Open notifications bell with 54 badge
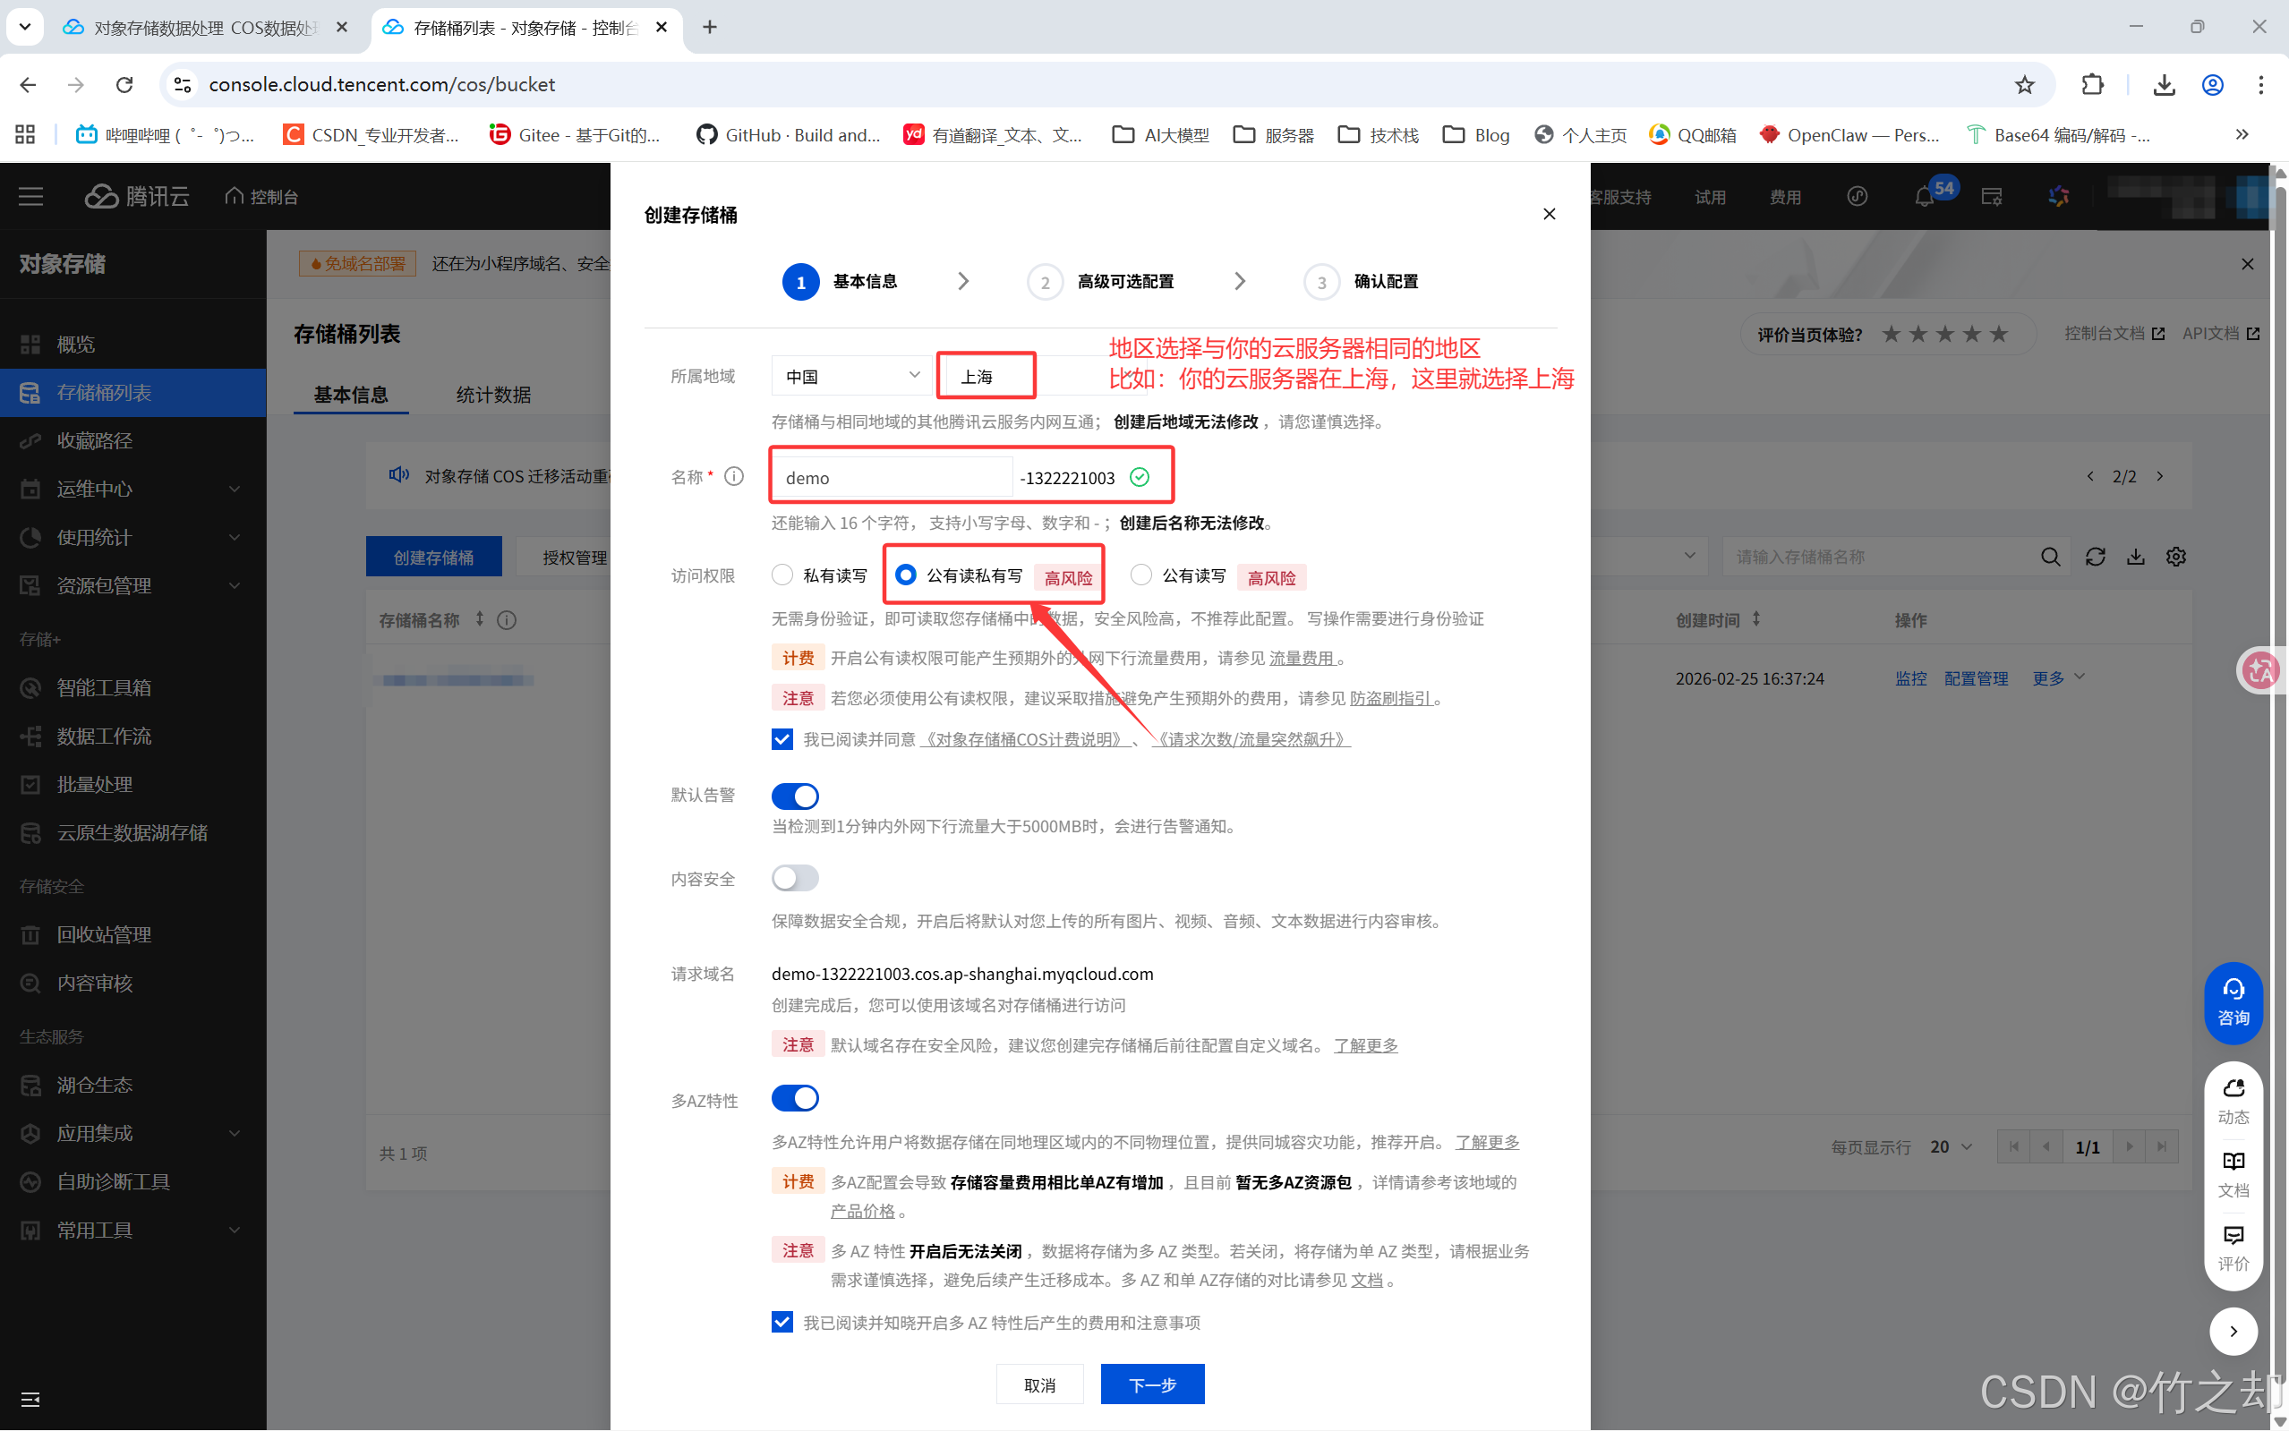 [x=1924, y=196]
